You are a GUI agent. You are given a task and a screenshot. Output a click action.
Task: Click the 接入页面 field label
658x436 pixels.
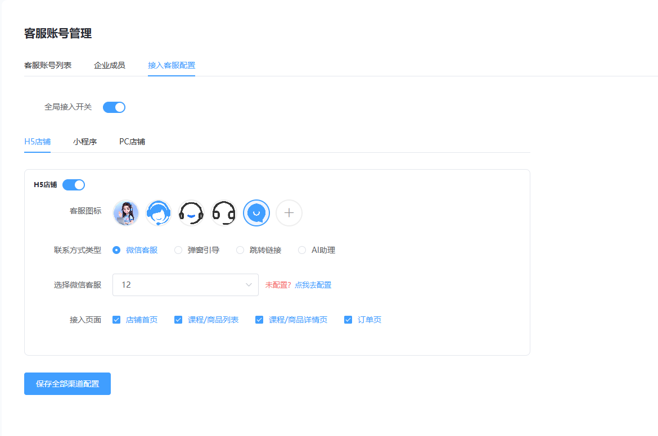85,320
